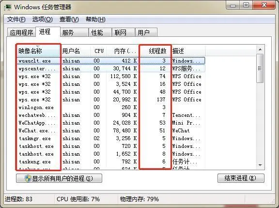Screen dimensions: 279x208
Task: Minimize the Task Manager window
Action: point(233,5)
